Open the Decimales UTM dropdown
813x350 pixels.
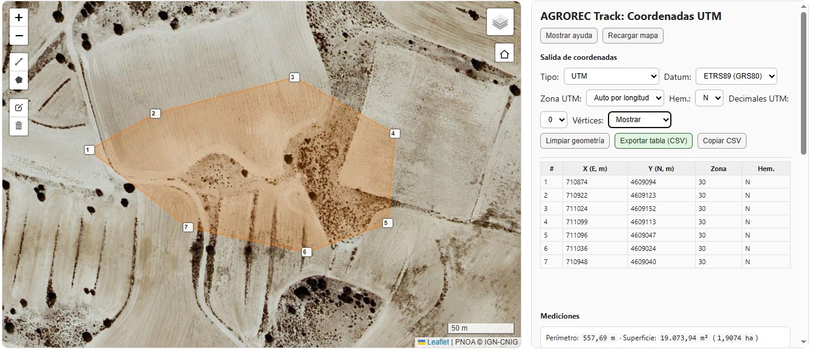pos(553,120)
